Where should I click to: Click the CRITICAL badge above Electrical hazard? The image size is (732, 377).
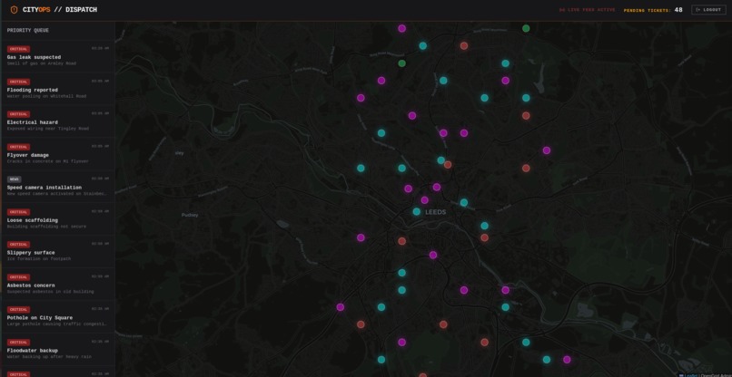[x=19, y=114]
